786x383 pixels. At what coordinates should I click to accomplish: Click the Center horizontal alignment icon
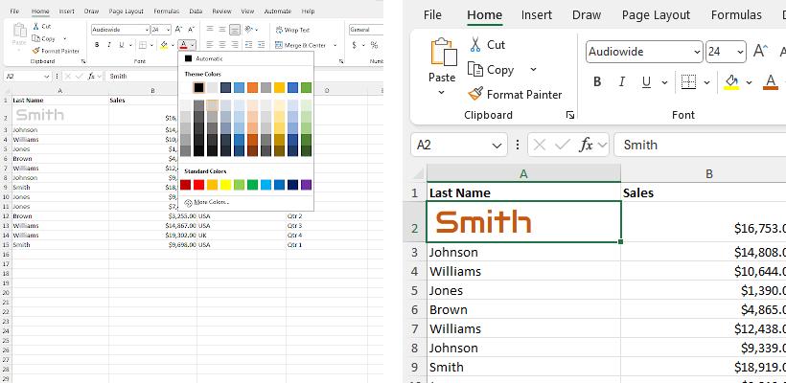click(223, 45)
